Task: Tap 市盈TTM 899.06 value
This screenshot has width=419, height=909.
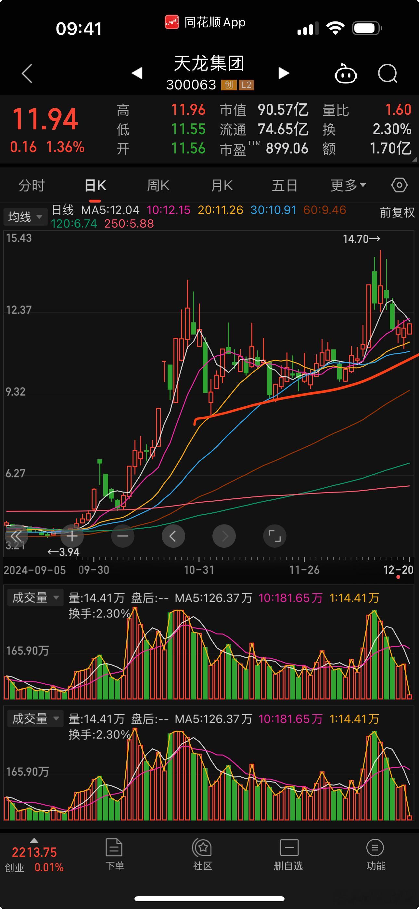Action: [287, 149]
